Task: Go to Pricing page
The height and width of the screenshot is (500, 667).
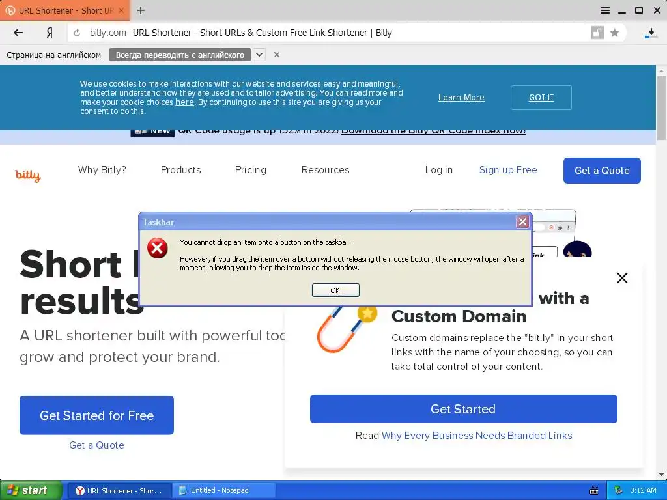Action: 251,170
